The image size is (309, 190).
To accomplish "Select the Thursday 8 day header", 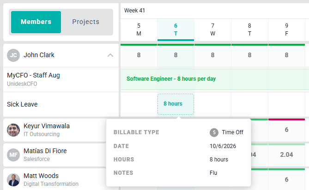I will click(249, 30).
